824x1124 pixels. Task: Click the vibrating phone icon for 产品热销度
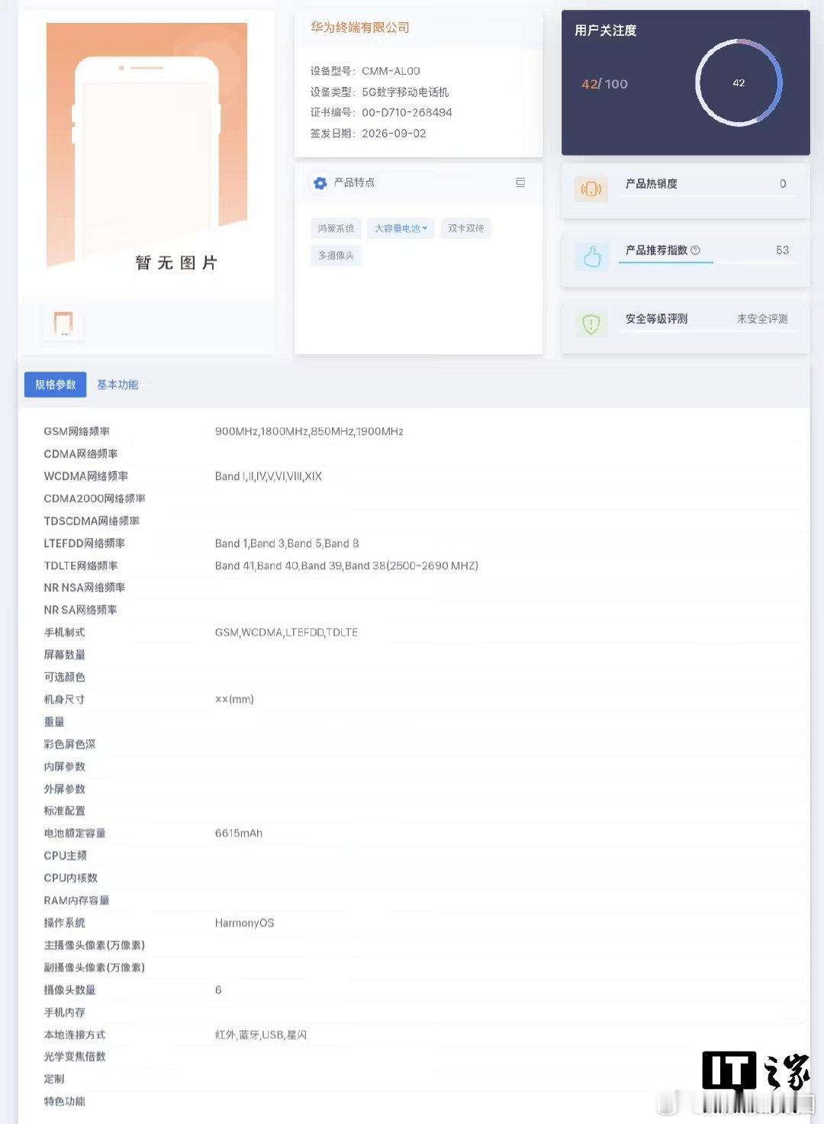coord(591,188)
